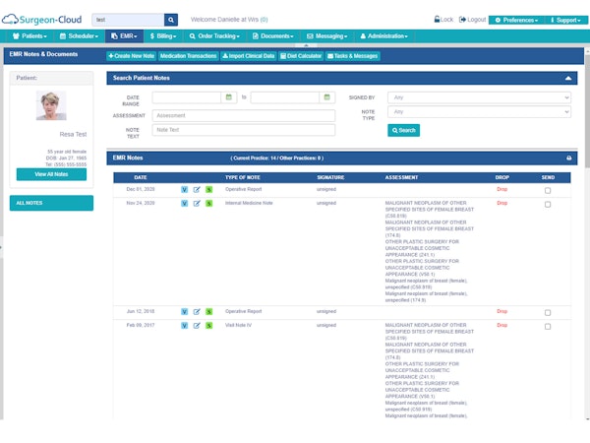This screenshot has height=443, width=590.
Task: Select the send checkbox for Jun 12, 2018 note
Action: click(548, 313)
